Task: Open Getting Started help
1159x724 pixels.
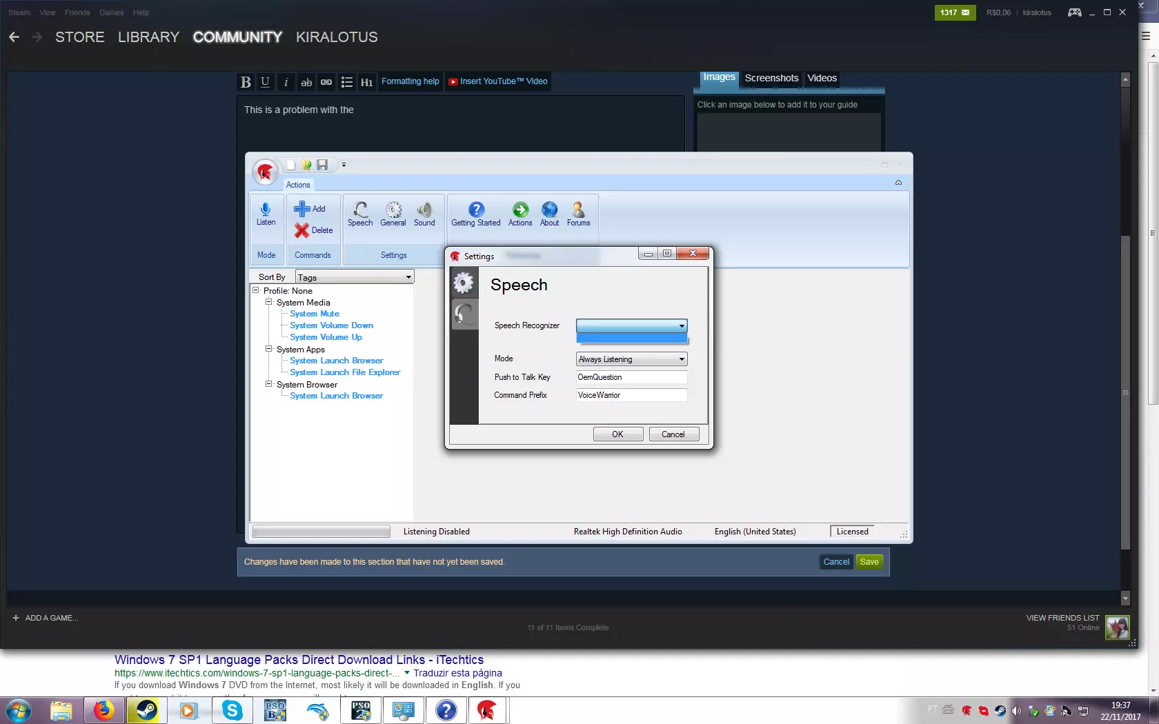Action: (x=476, y=214)
